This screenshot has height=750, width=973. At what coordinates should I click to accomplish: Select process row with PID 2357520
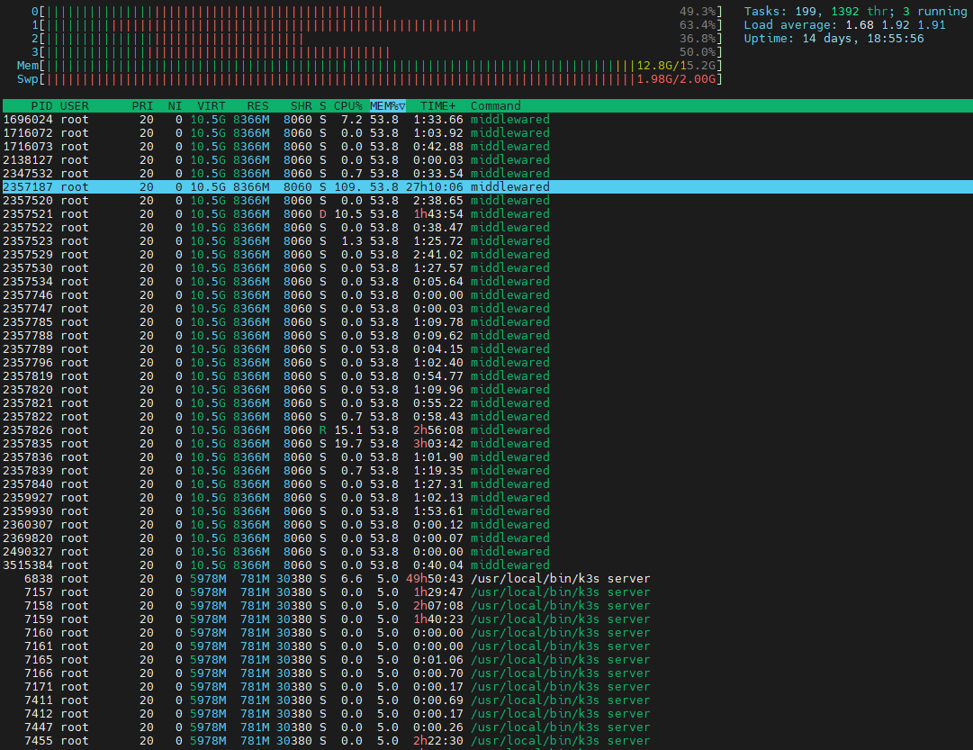tap(486, 201)
